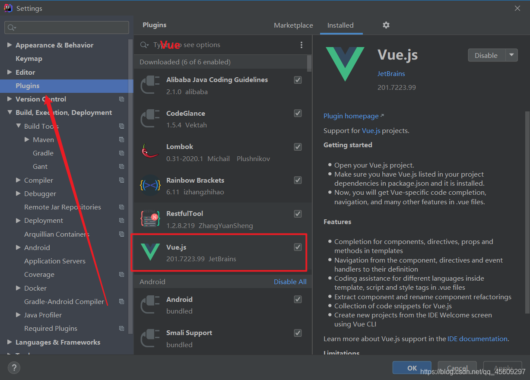
Task: Click project-level icon next to Version Control
Action: click(121, 99)
